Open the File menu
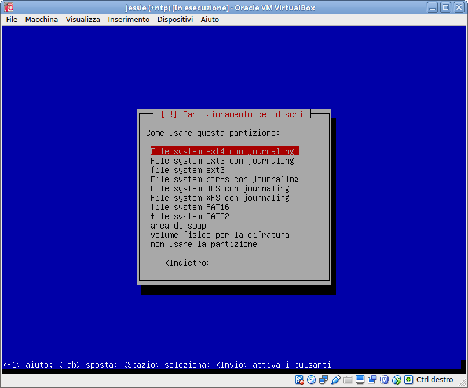The width and height of the screenshot is (468, 388). [12, 20]
